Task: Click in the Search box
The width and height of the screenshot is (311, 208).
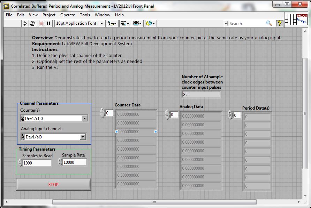Action: click(x=247, y=24)
